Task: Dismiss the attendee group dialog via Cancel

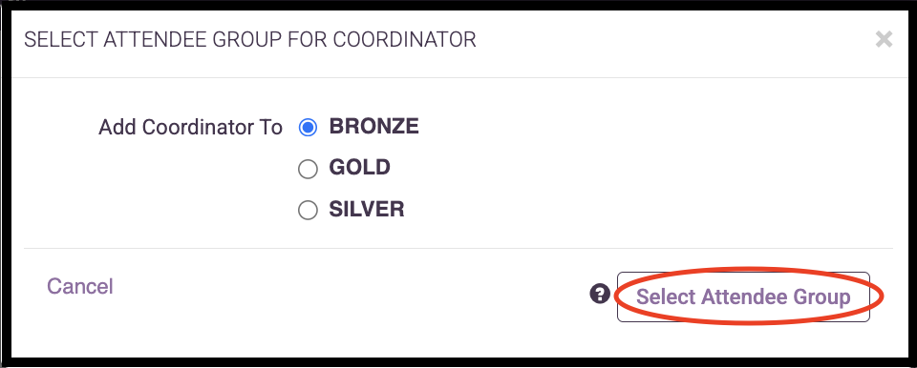Action: [80, 286]
